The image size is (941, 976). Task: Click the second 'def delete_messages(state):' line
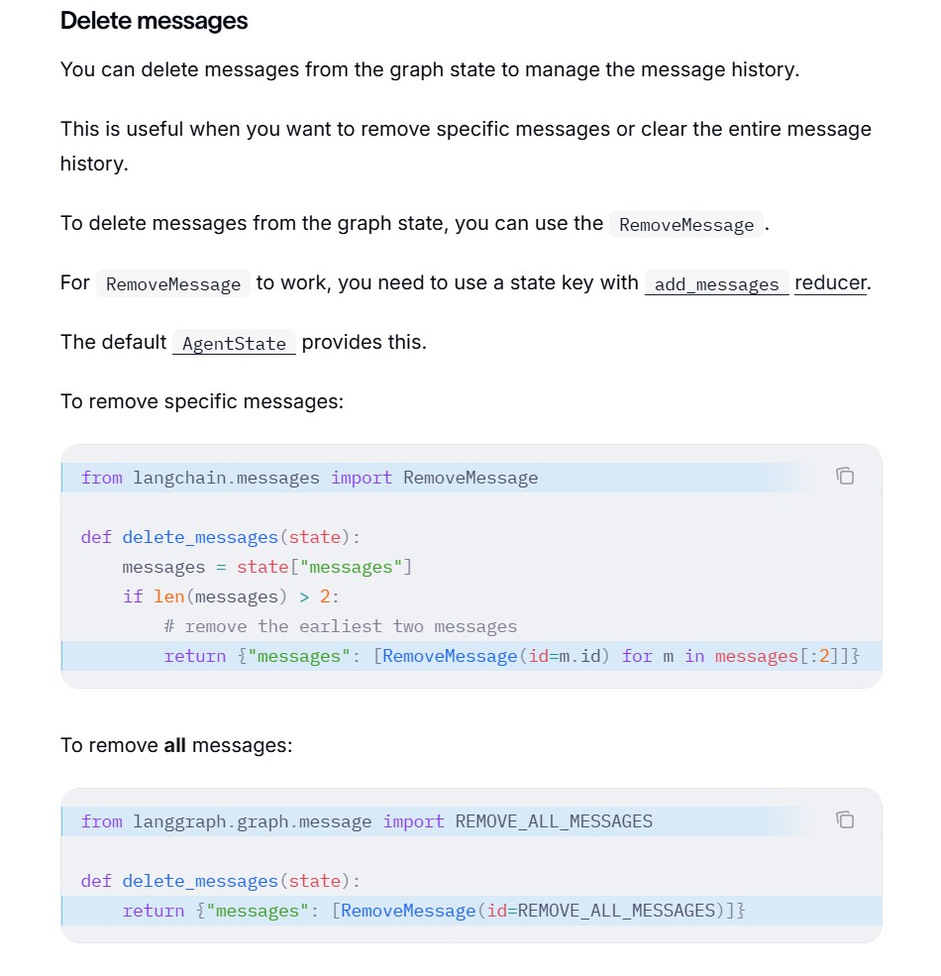click(220, 881)
